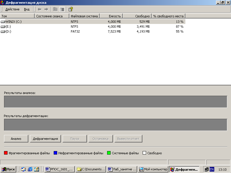The image size is (231, 173).
Task: Click the Disk Defragmenter title bar icon
Action: 3,3
